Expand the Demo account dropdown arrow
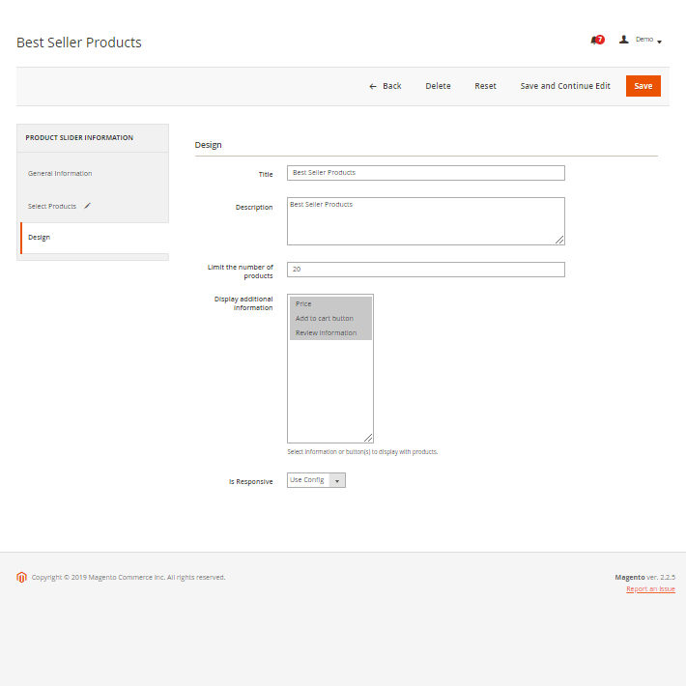This screenshot has width=686, height=686. (659, 41)
